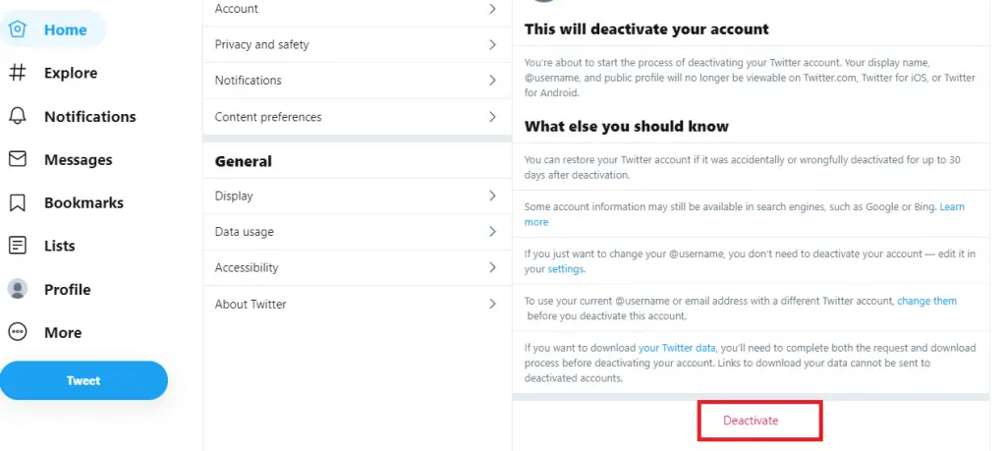1006x451 pixels.
Task: Expand Content preferences arrow
Action: click(x=492, y=117)
